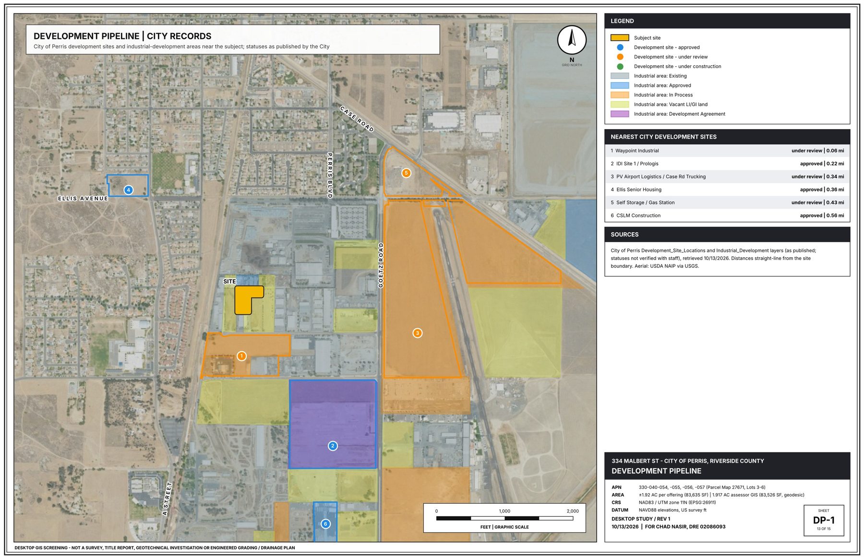Click the Vacant LI/GI land swatch

click(620, 104)
